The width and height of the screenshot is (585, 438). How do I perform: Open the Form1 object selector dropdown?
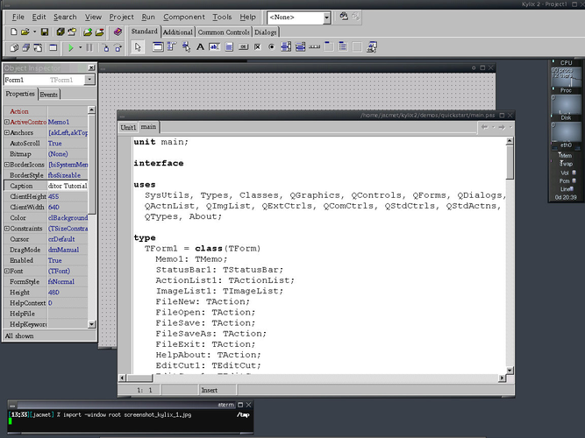pos(89,80)
